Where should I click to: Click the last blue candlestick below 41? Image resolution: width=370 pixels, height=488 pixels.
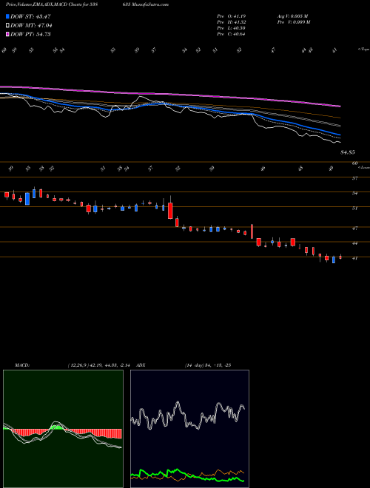point(334,260)
